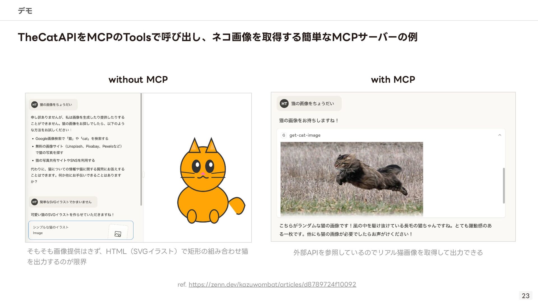Click the HT avatar in the with-MCP chat
The height and width of the screenshot is (302, 538).
(x=284, y=103)
